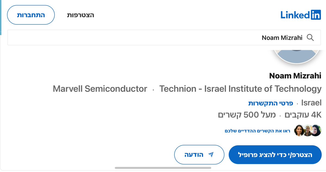This screenshot has height=172, width=326.
Task: Open the partially visible profile photo
Action: click(x=297, y=56)
